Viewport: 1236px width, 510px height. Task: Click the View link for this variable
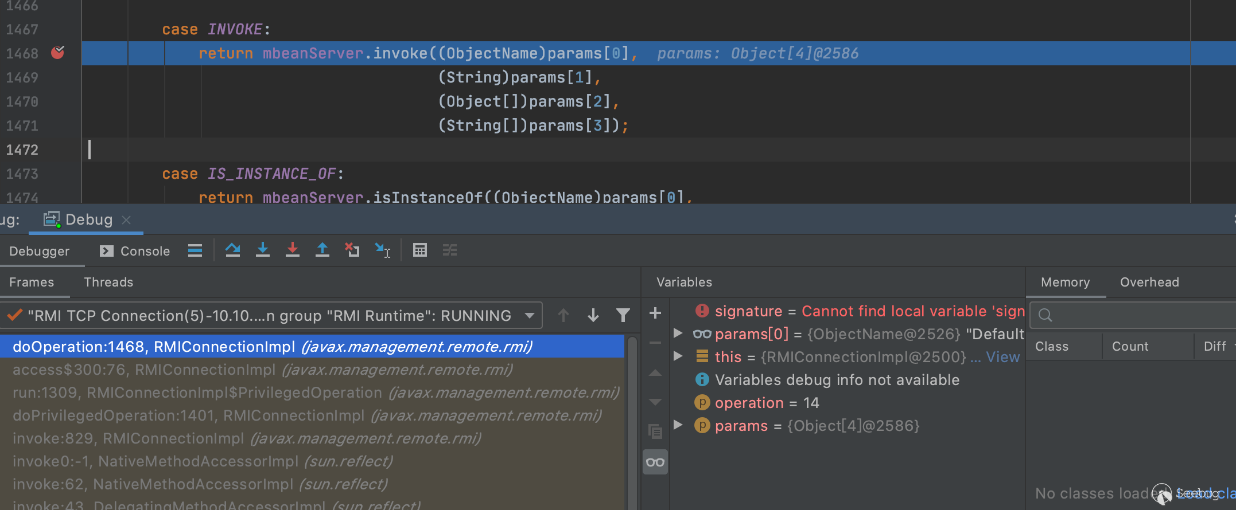[x=1002, y=357]
